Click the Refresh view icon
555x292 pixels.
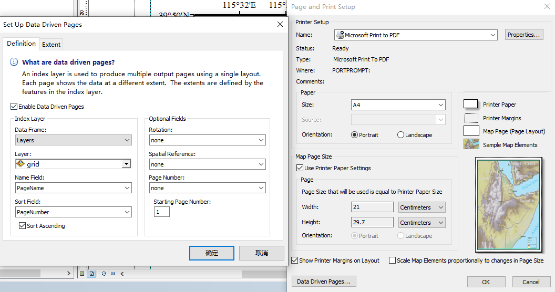[x=104, y=274]
